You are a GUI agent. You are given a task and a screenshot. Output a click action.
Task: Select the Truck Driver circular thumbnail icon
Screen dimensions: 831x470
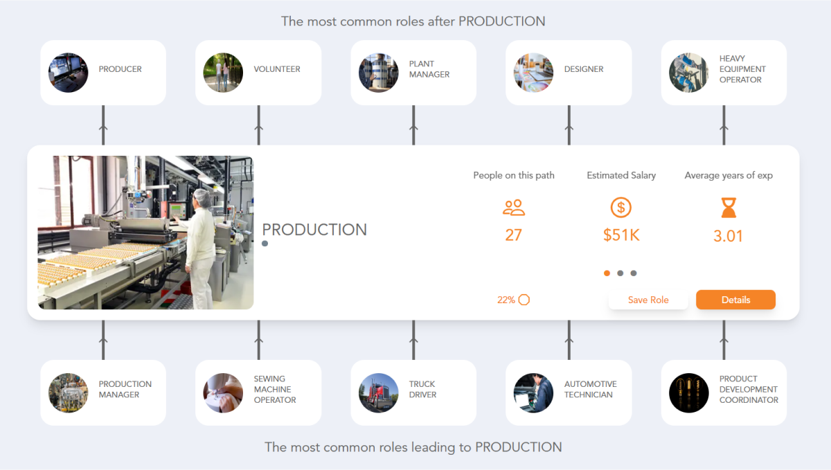[x=379, y=392]
